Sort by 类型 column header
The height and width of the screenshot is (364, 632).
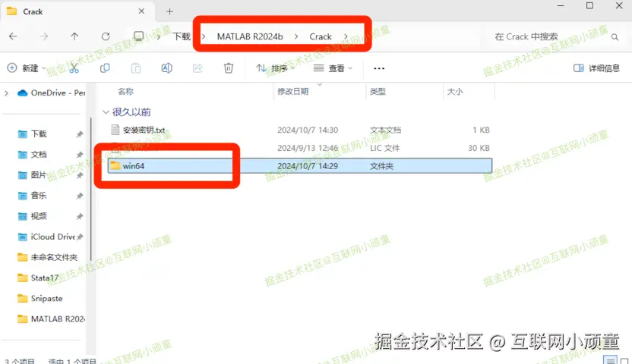(x=378, y=92)
